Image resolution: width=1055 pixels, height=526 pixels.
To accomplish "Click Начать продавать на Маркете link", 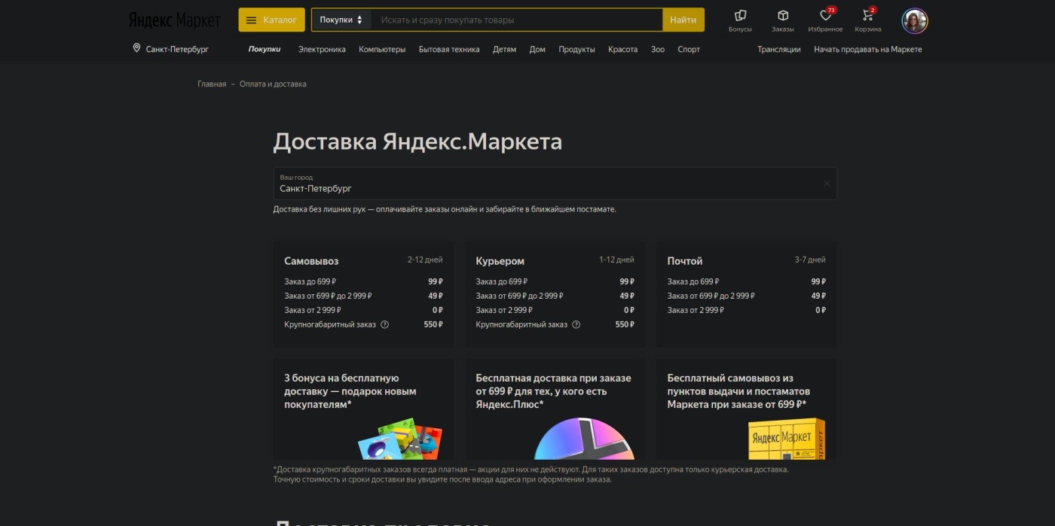I will tap(868, 49).
